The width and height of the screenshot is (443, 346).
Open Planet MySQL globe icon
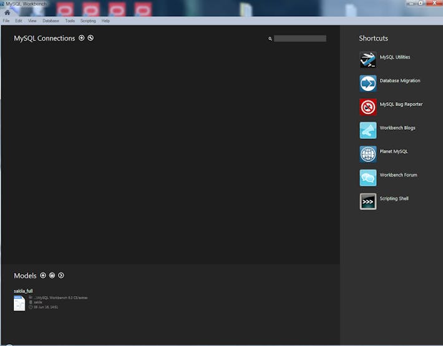click(x=368, y=154)
